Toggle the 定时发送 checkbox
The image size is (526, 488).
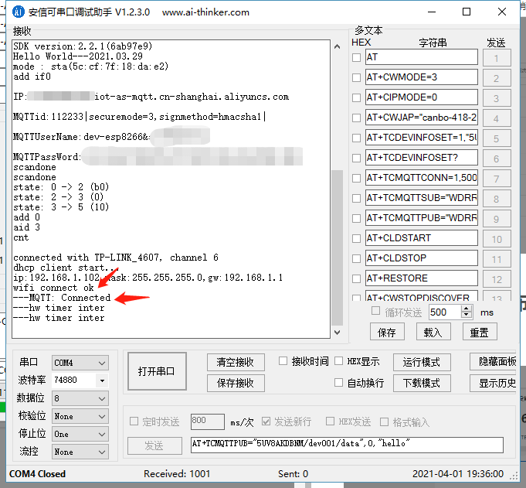click(x=134, y=421)
